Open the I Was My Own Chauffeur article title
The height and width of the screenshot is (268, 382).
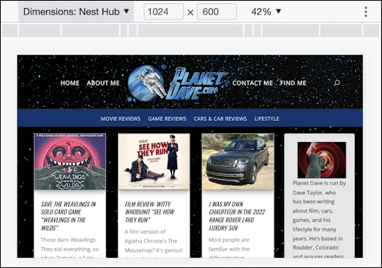point(237,216)
